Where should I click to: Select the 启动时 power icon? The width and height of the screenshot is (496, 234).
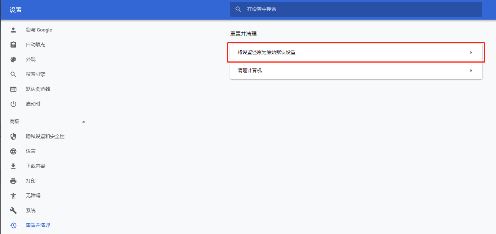click(13, 104)
